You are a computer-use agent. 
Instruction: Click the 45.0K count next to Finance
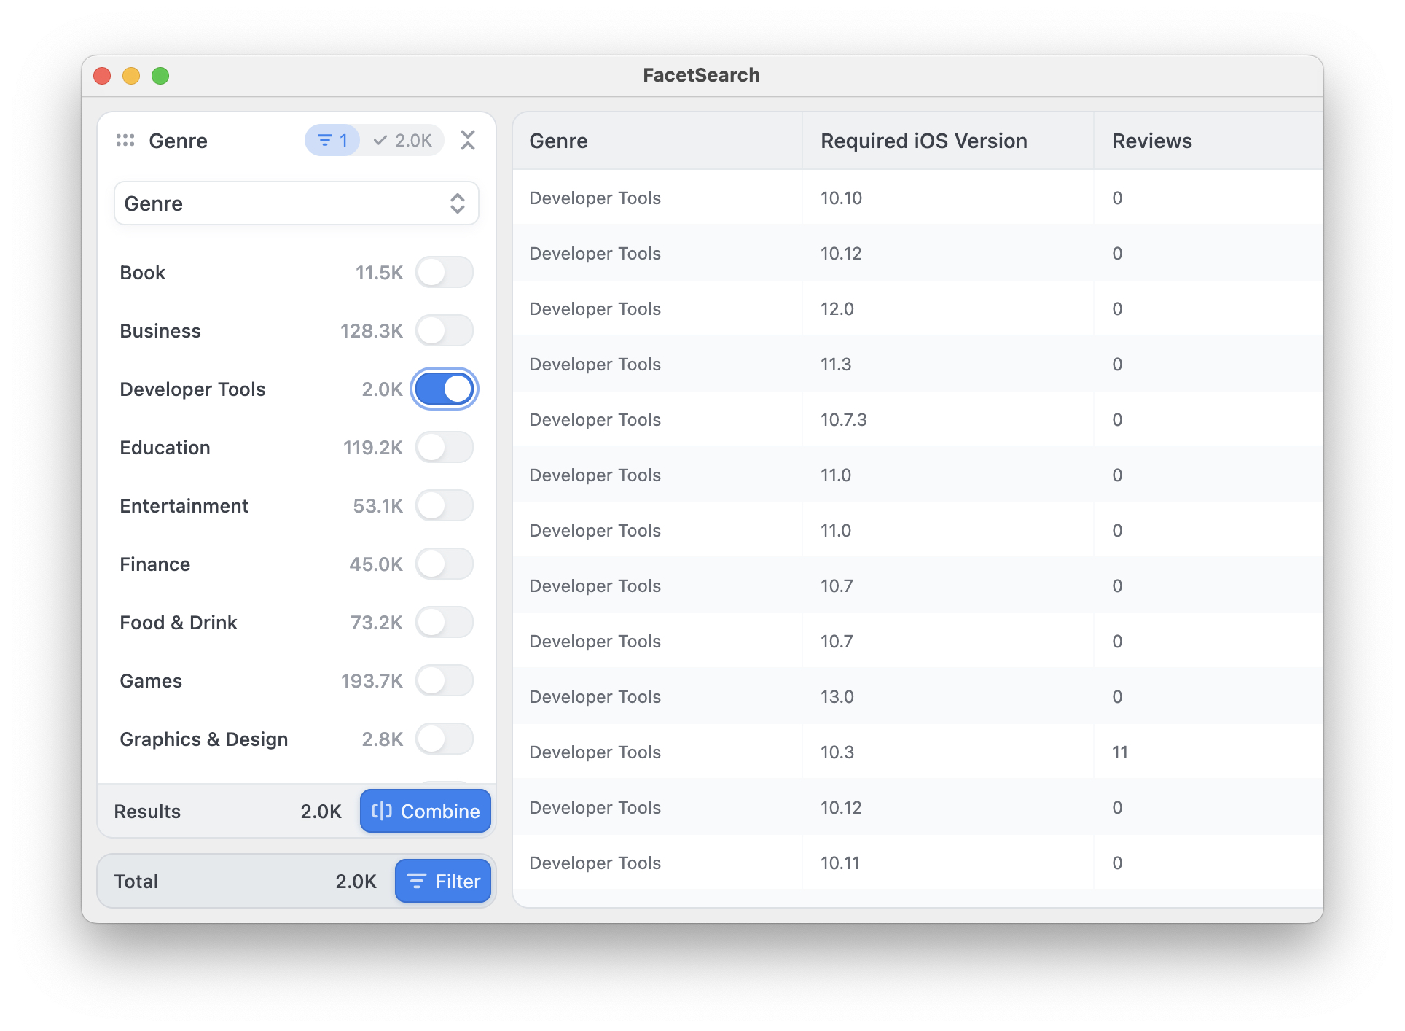click(x=376, y=564)
